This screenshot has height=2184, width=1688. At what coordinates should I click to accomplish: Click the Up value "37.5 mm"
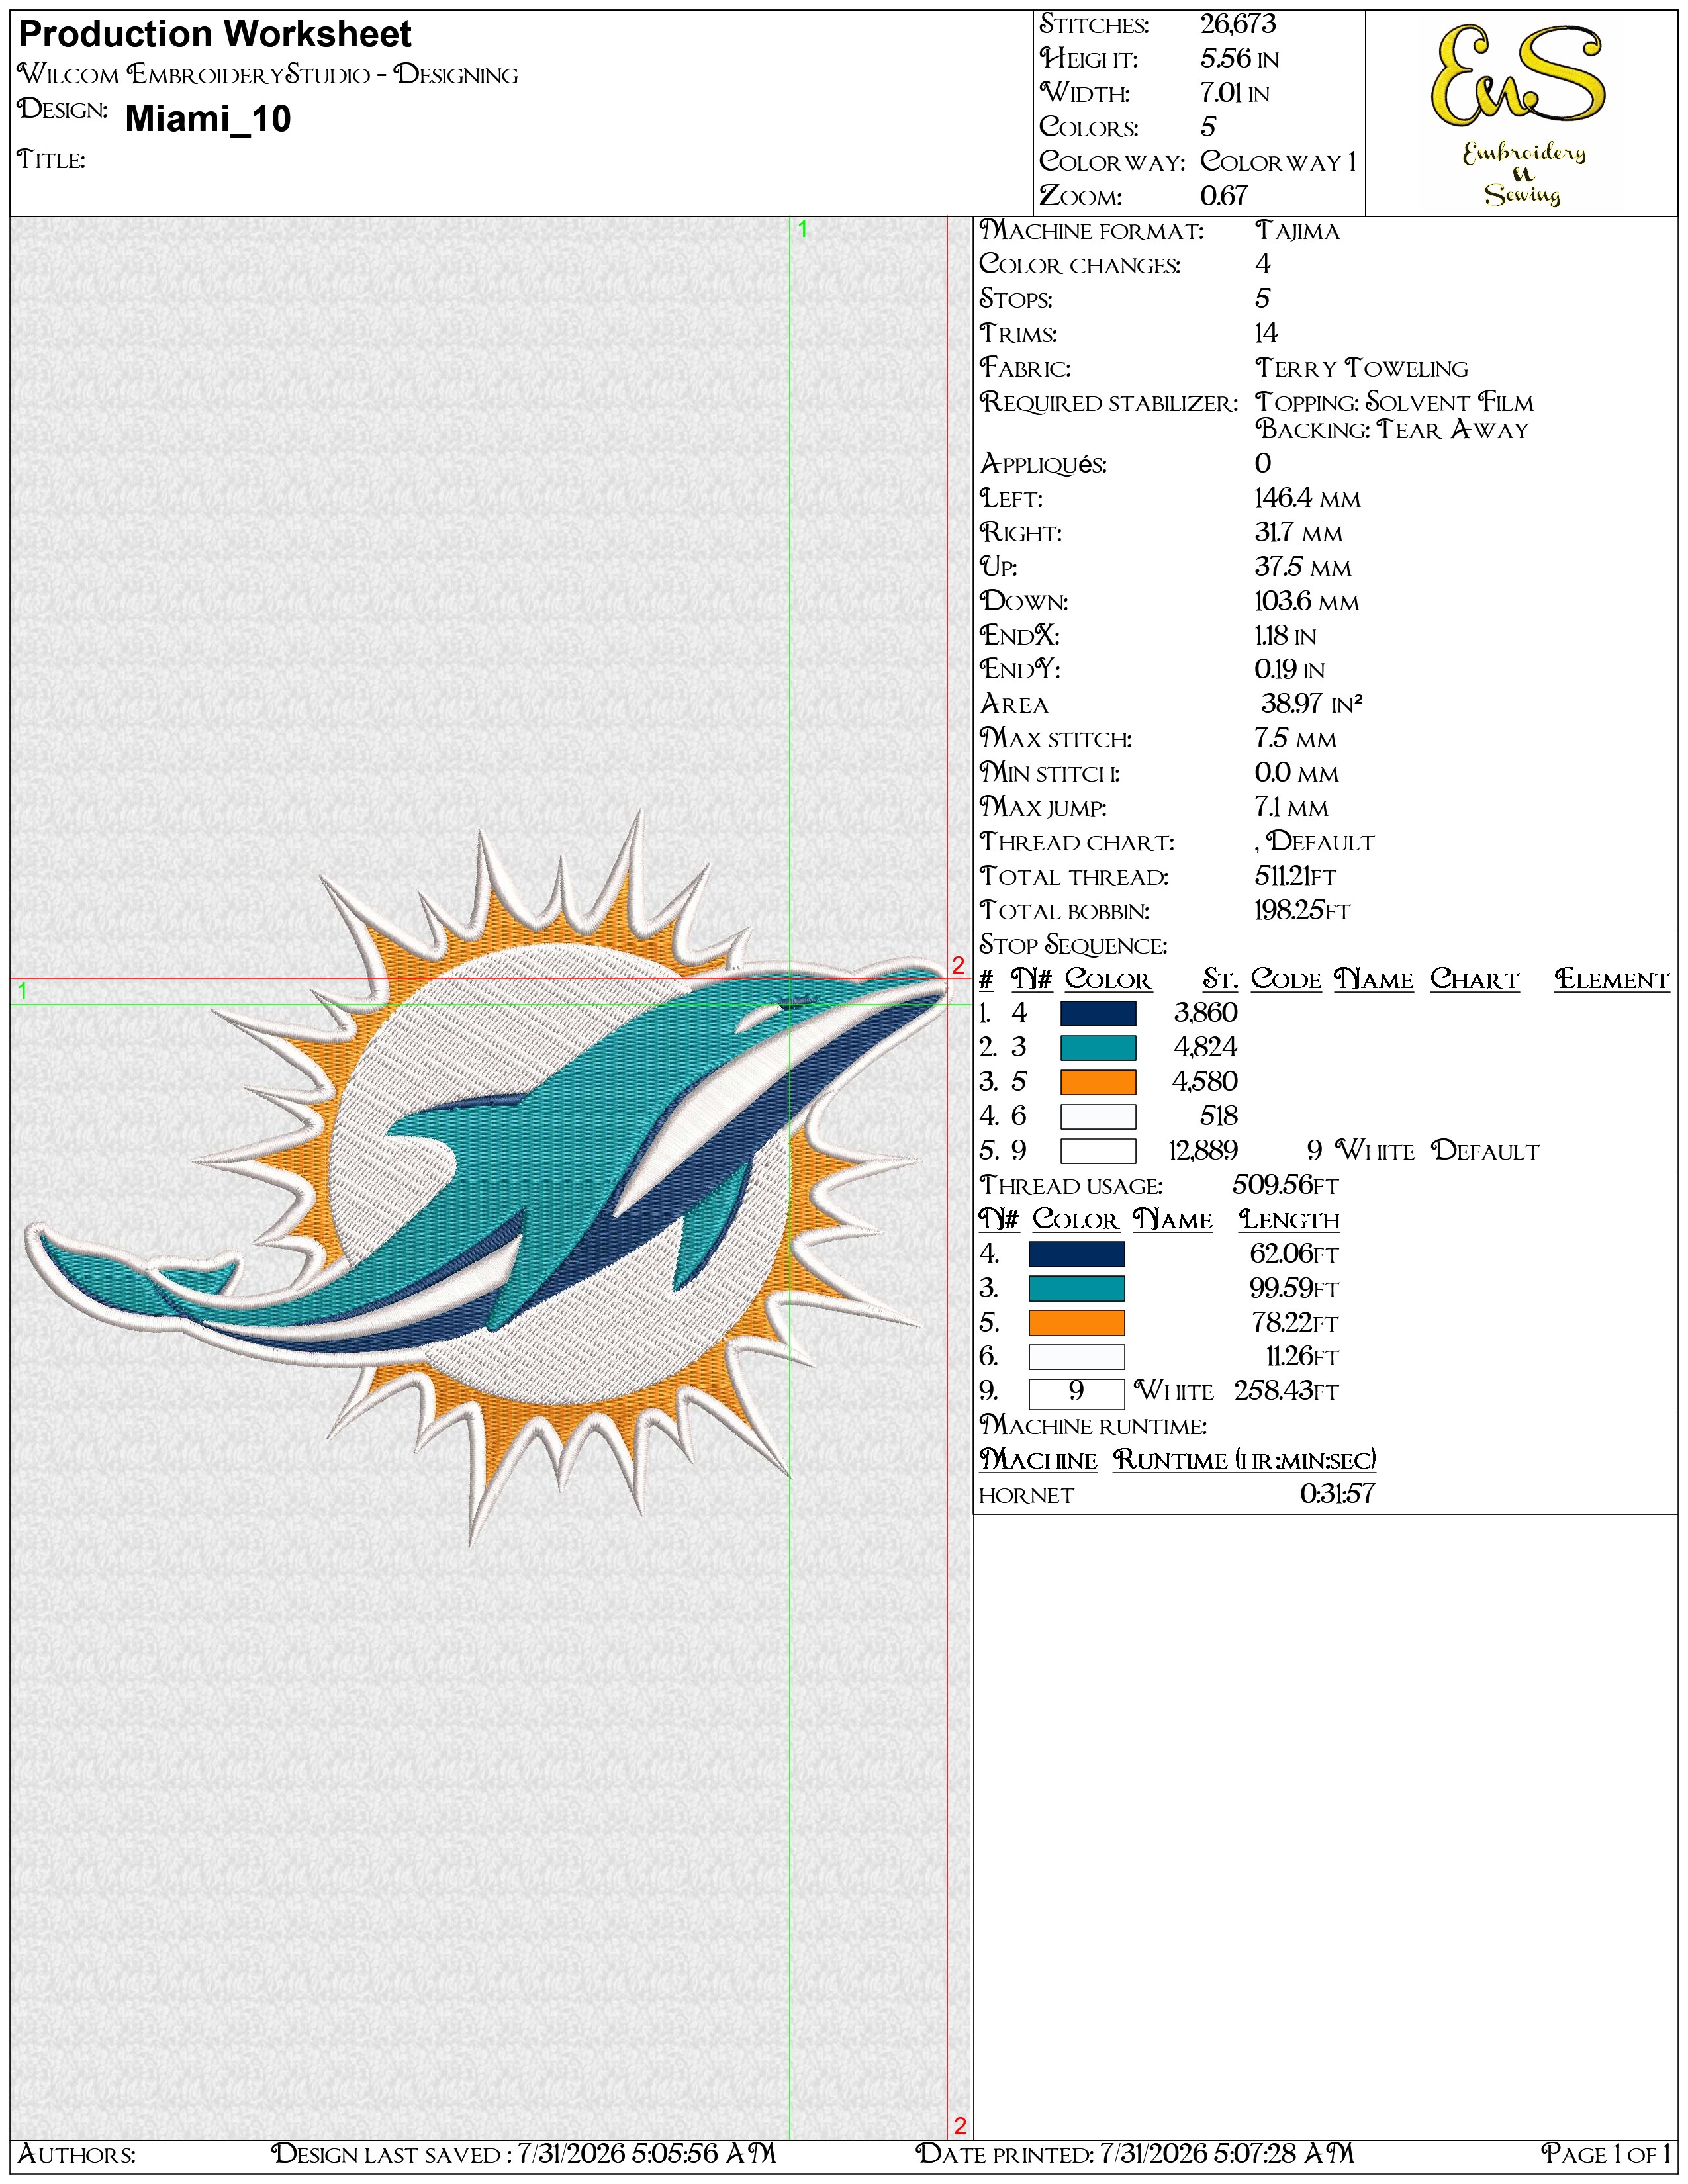click(x=1303, y=567)
